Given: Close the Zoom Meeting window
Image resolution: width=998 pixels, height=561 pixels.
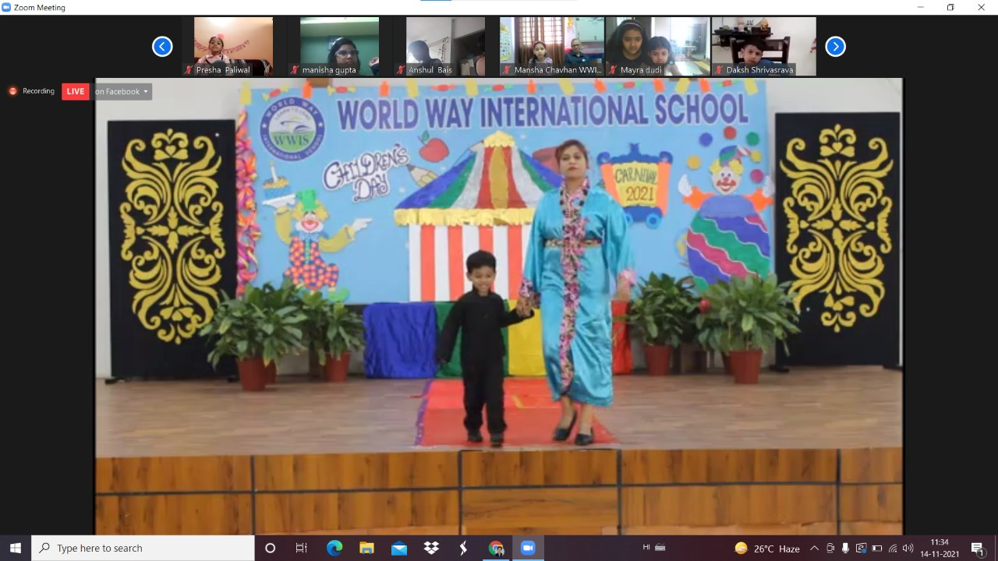Looking at the screenshot, I should click(x=982, y=7).
